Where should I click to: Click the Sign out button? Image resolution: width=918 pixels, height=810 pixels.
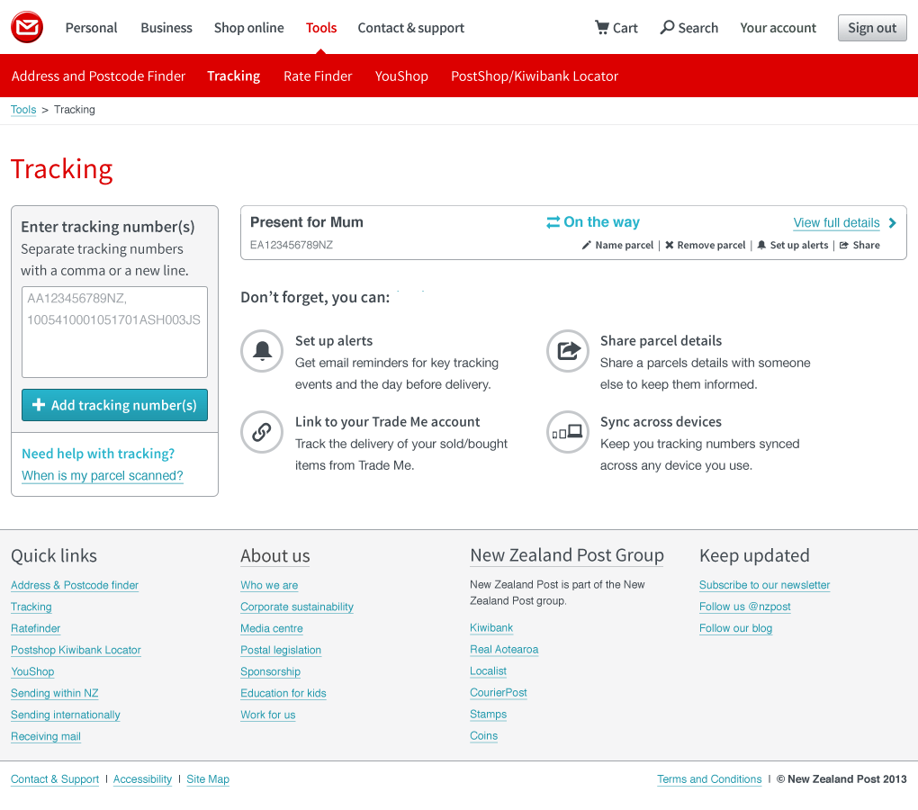(872, 28)
